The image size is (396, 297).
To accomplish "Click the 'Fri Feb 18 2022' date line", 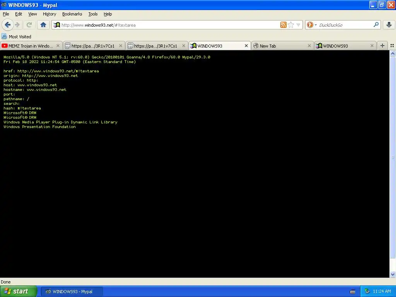I will [70, 61].
